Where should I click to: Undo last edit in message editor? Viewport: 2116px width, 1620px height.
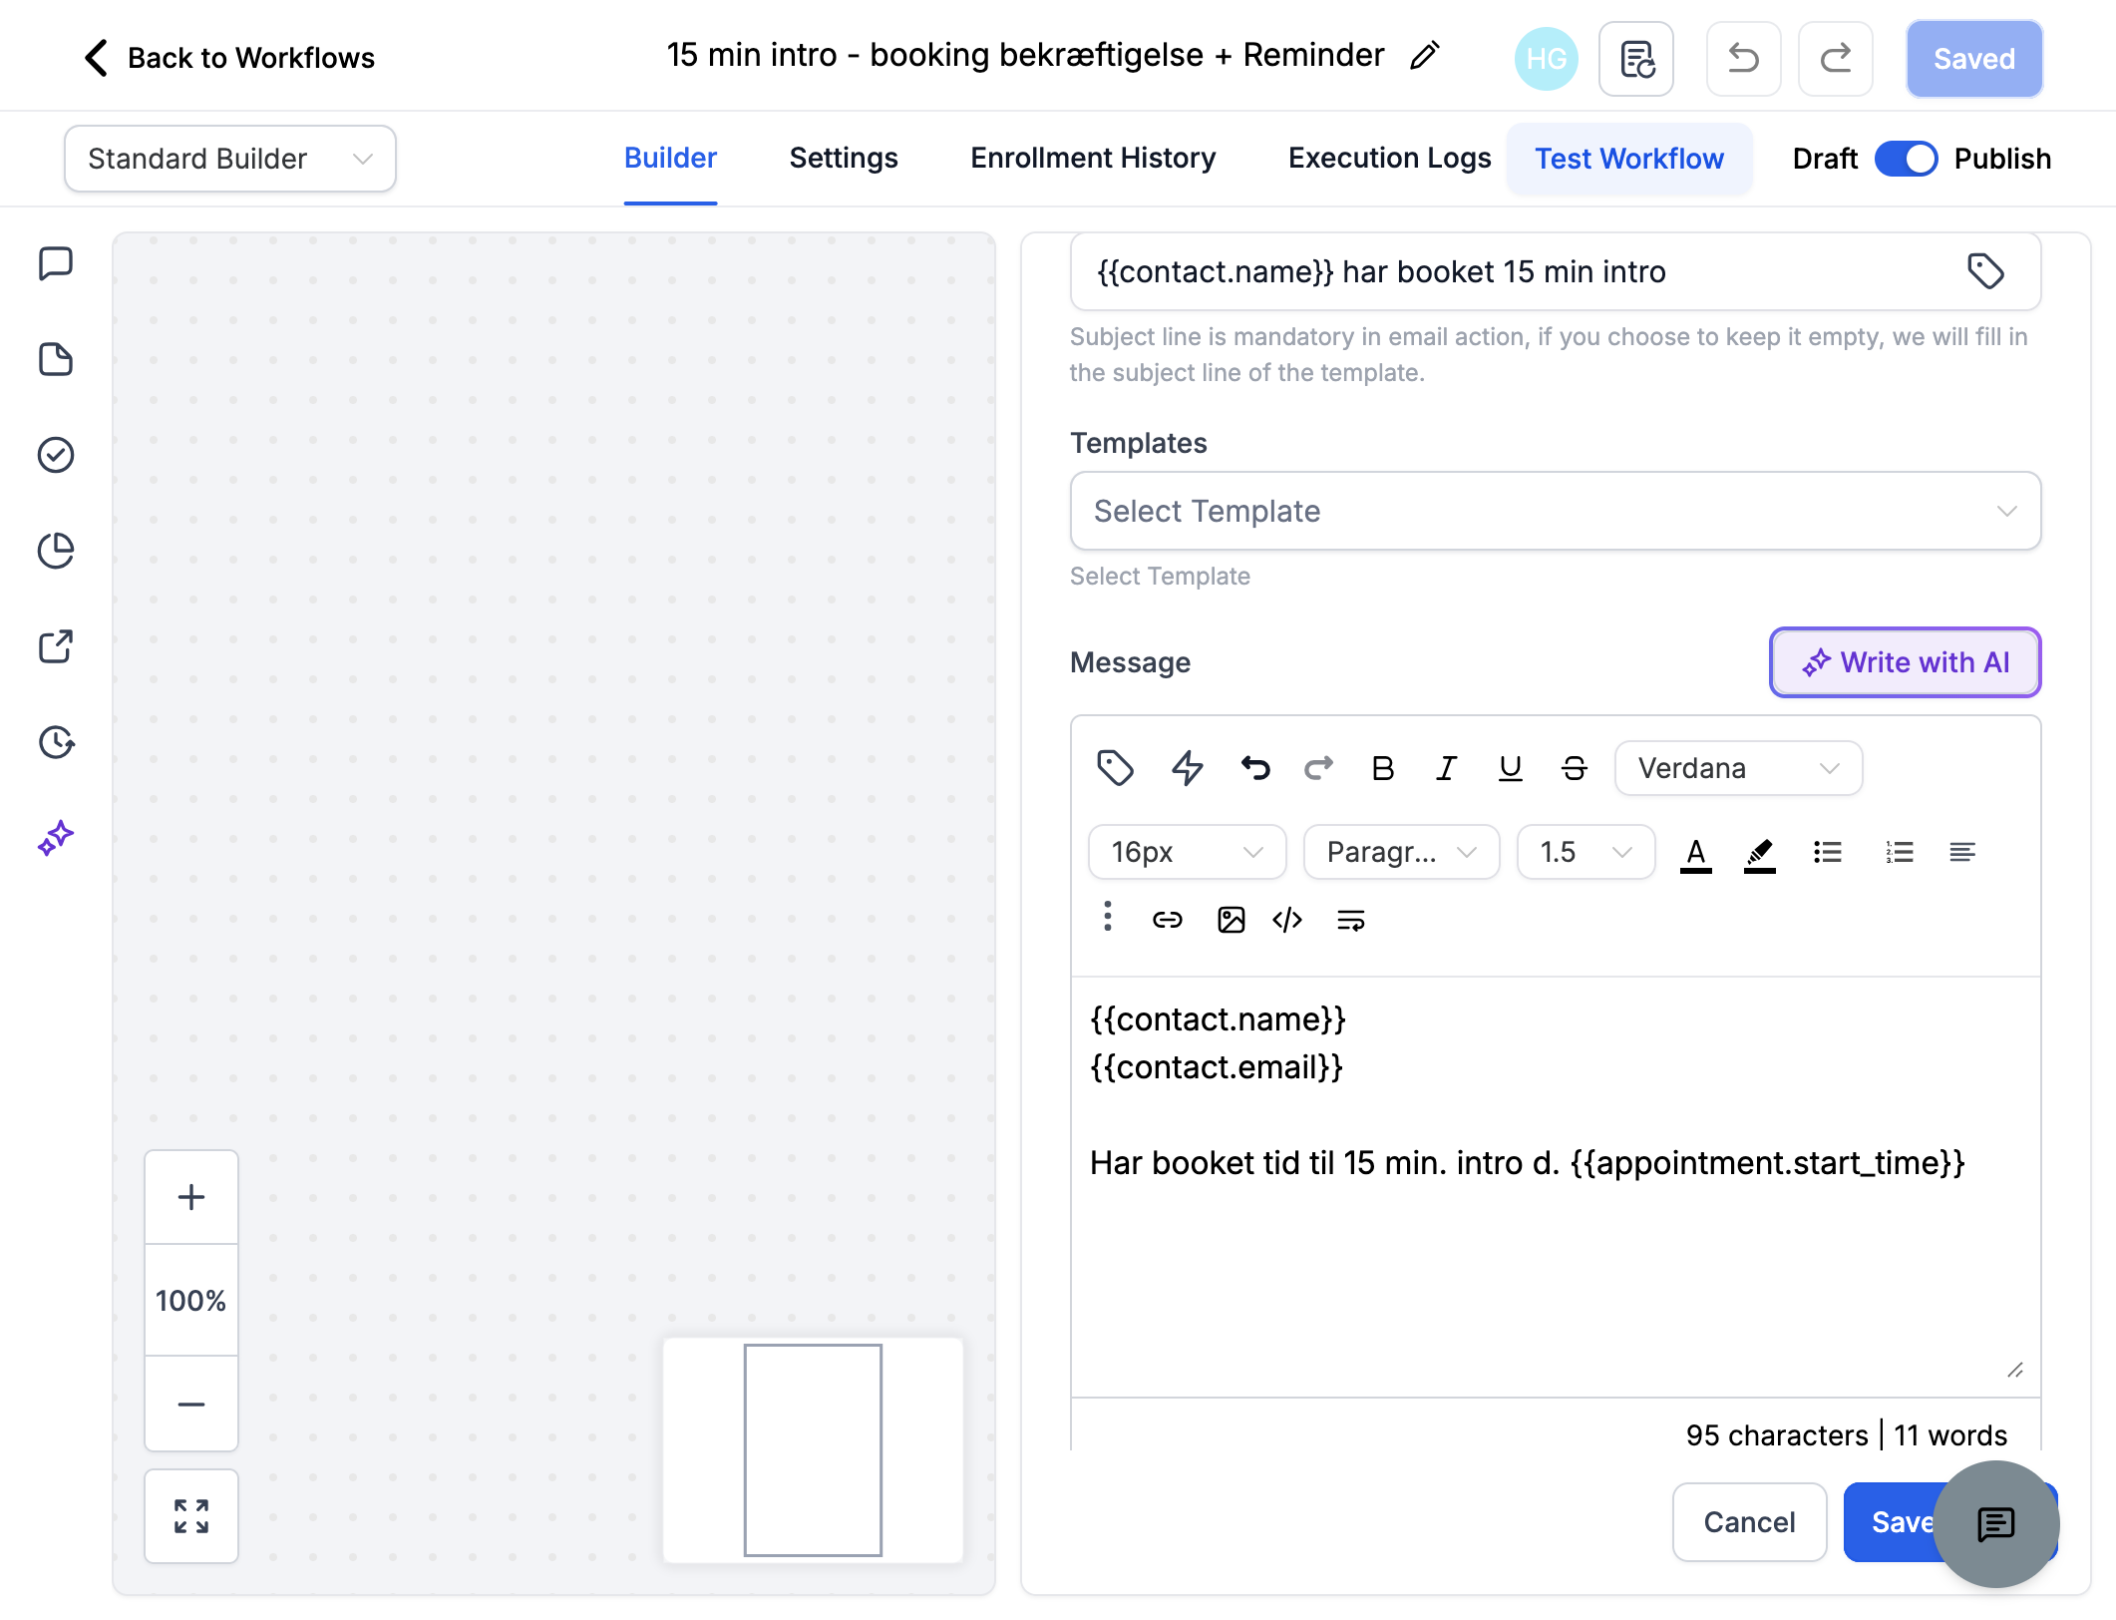[x=1255, y=768]
